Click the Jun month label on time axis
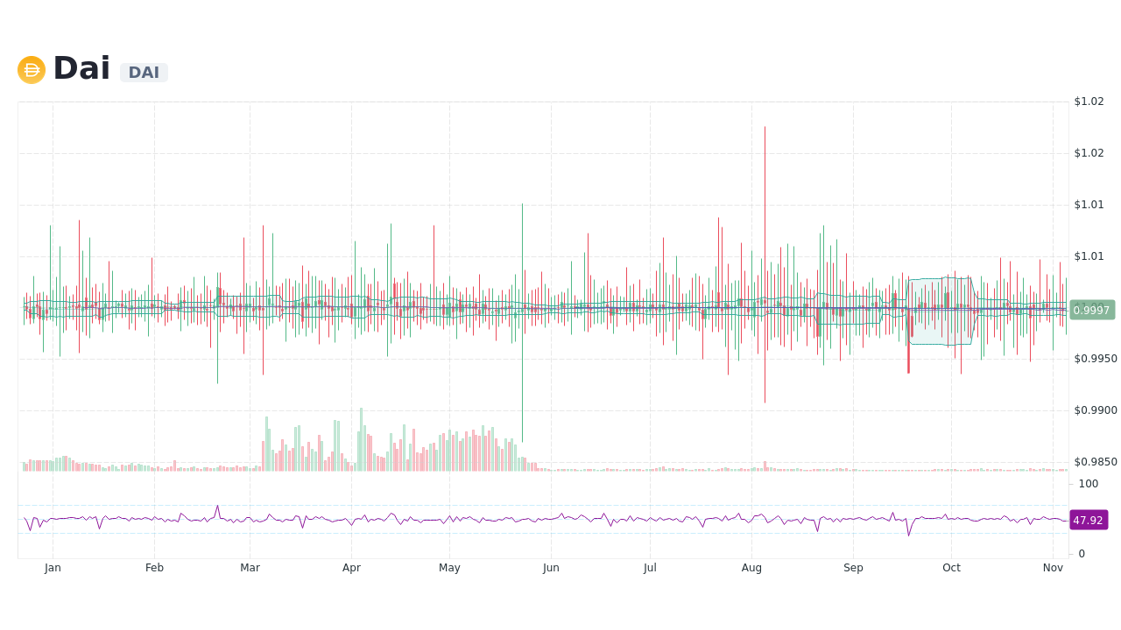 click(551, 568)
